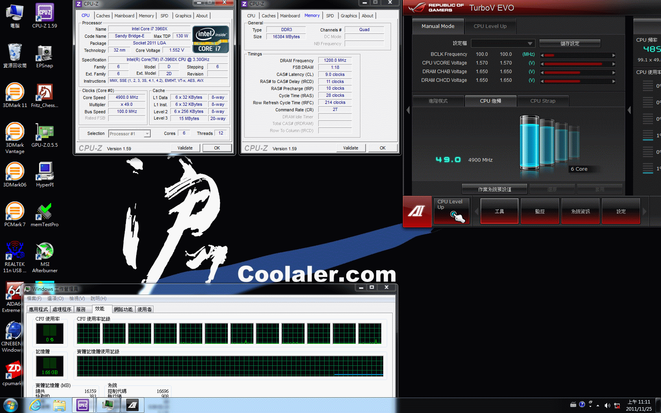The image size is (661, 413).
Task: Open Graphics tab in right CPU-Z window
Action: coord(349,16)
